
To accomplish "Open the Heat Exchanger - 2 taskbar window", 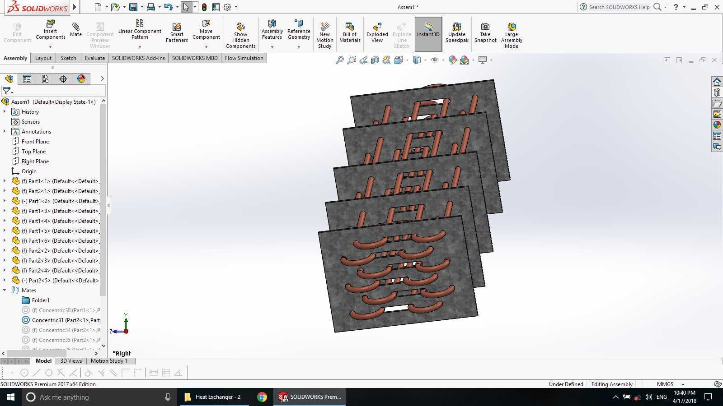I will click(215, 397).
